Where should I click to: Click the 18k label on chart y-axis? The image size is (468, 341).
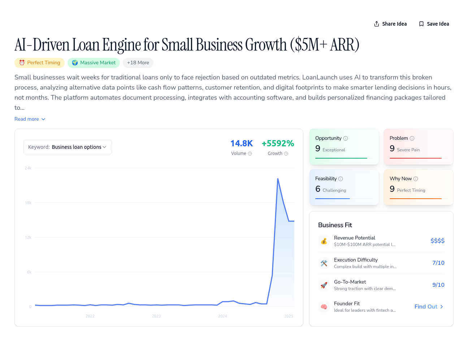pos(28,203)
